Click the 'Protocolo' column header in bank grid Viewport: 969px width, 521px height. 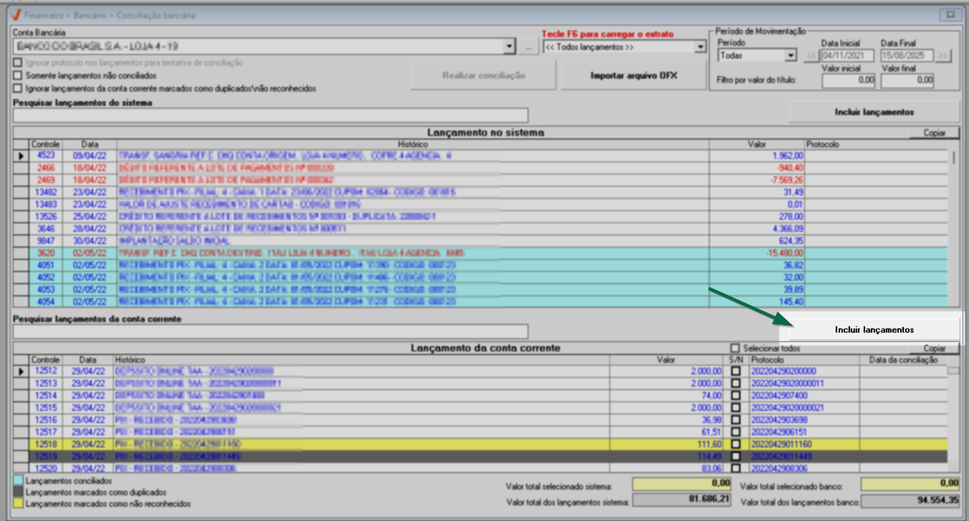tap(767, 360)
